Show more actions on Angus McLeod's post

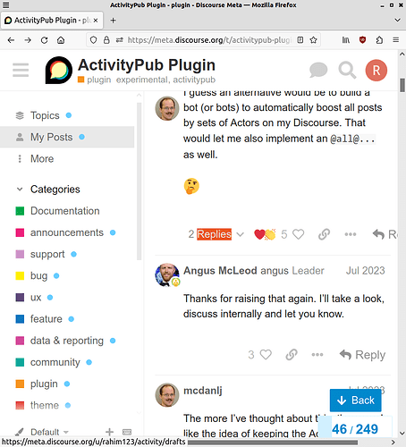coord(317,355)
